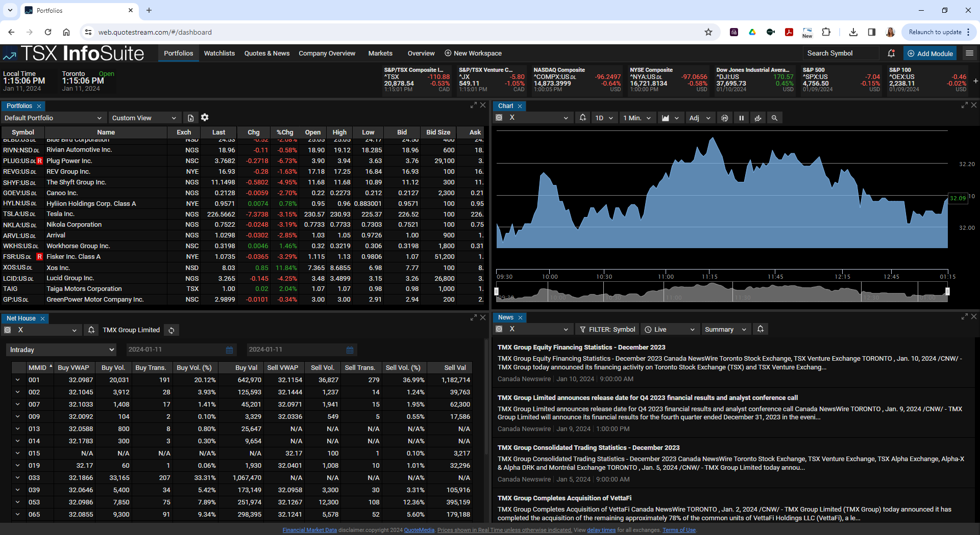Click the news FILTER: Symbol button
The width and height of the screenshot is (980, 535).
607,329
